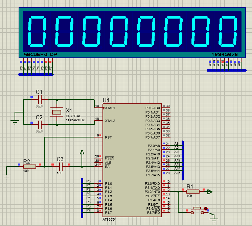Click the ALE pin label
The height and width of the screenshot is (226, 252).
(108, 162)
